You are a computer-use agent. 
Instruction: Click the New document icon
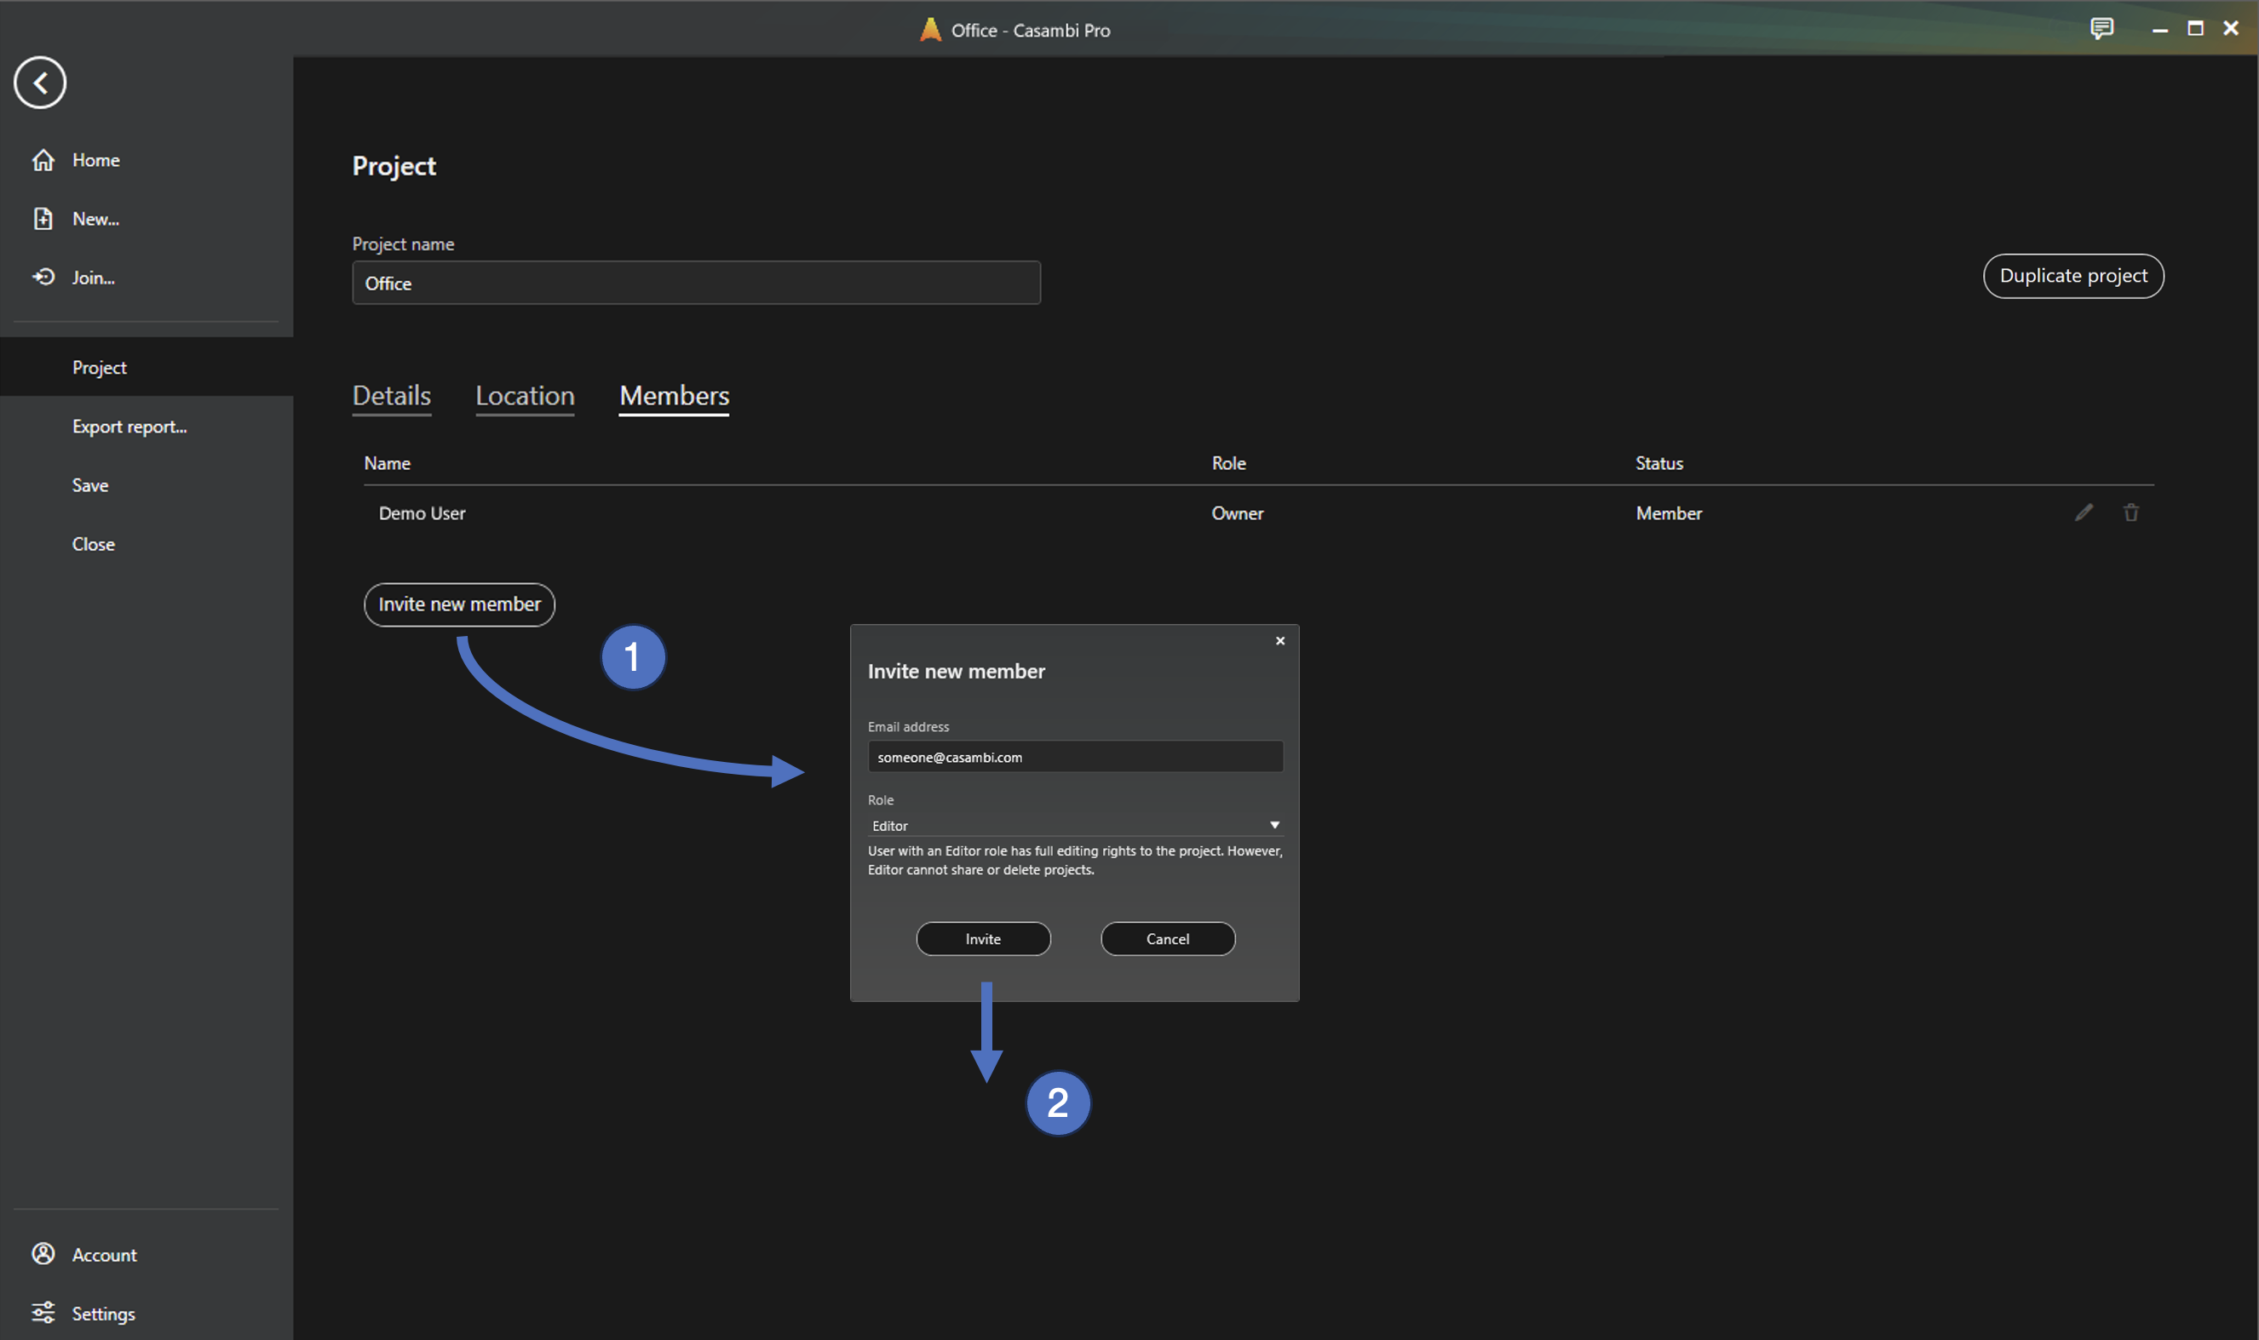coord(44,219)
